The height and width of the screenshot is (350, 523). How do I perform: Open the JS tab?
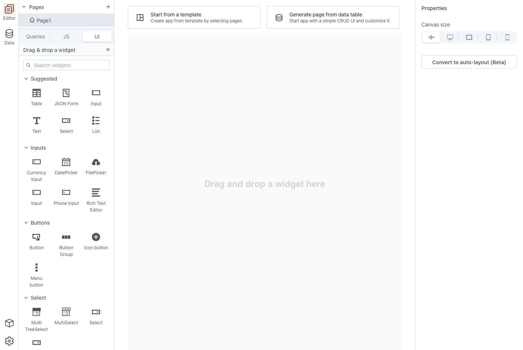(66, 37)
